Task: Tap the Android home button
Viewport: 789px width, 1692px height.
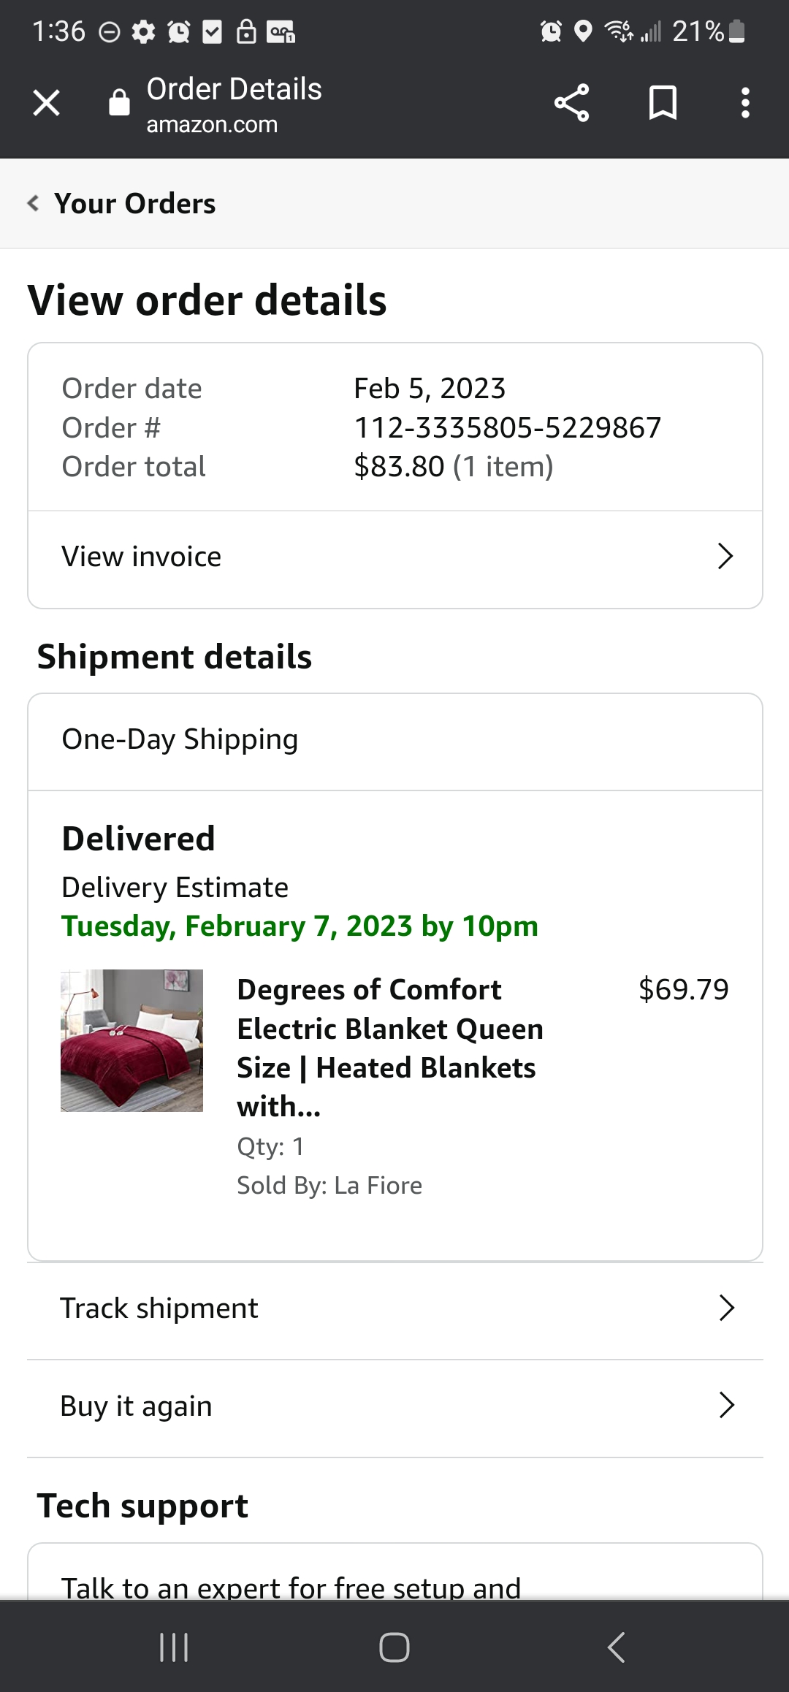Action: point(394,1647)
